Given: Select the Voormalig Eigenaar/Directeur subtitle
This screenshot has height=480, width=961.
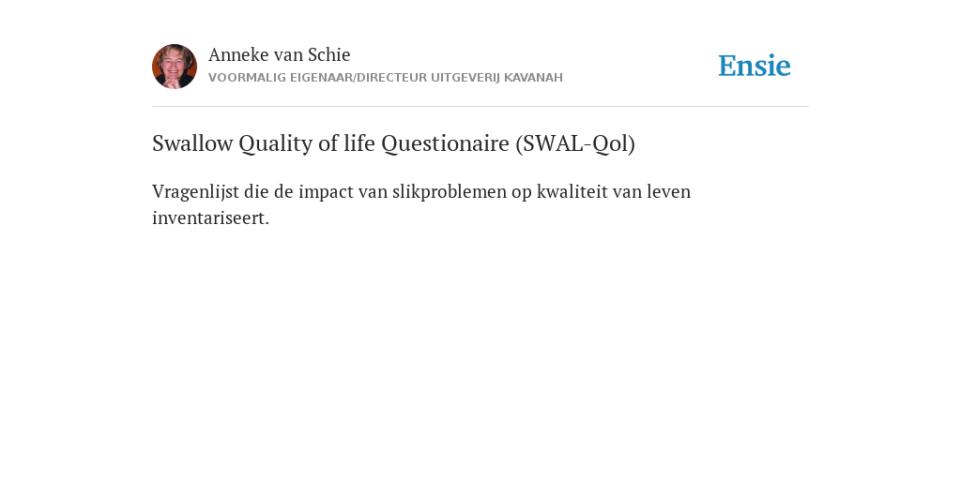Looking at the screenshot, I should (386, 78).
